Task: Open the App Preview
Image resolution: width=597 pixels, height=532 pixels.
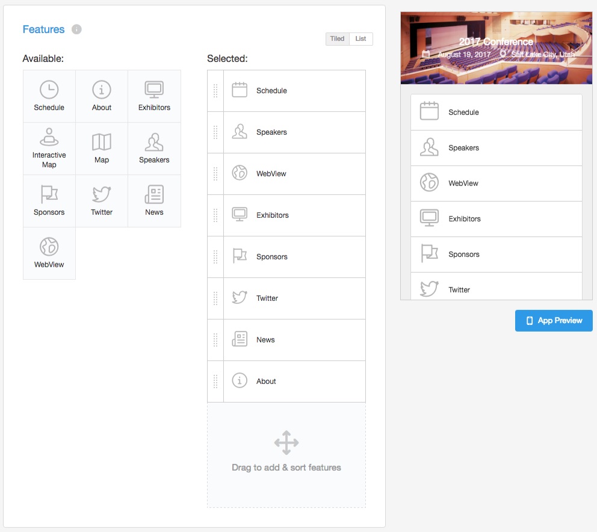Action: click(554, 321)
